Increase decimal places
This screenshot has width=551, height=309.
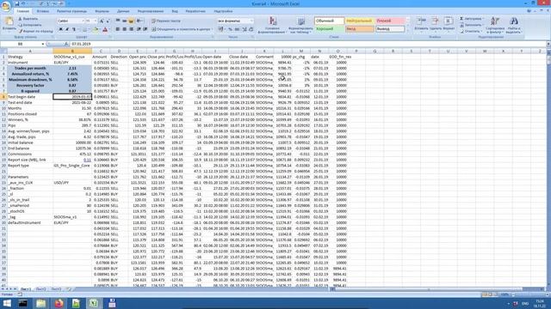coord(245,29)
